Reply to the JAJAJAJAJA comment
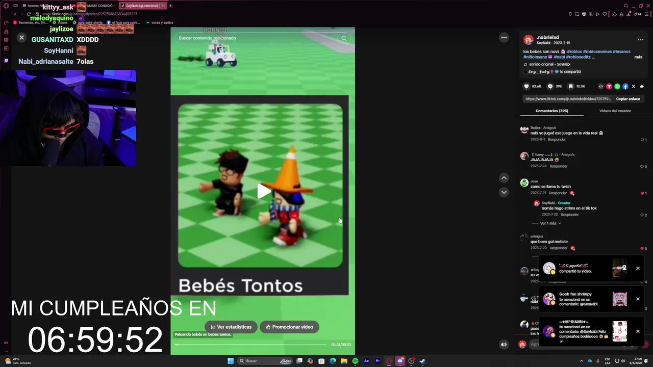This screenshot has height=367, width=653. click(x=559, y=166)
